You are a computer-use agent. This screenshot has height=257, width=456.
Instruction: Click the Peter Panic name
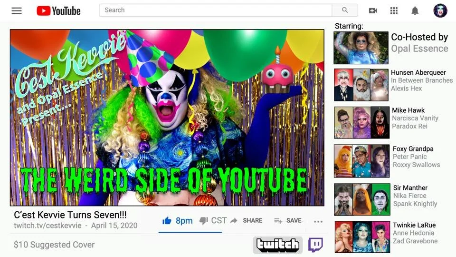[x=410, y=157]
